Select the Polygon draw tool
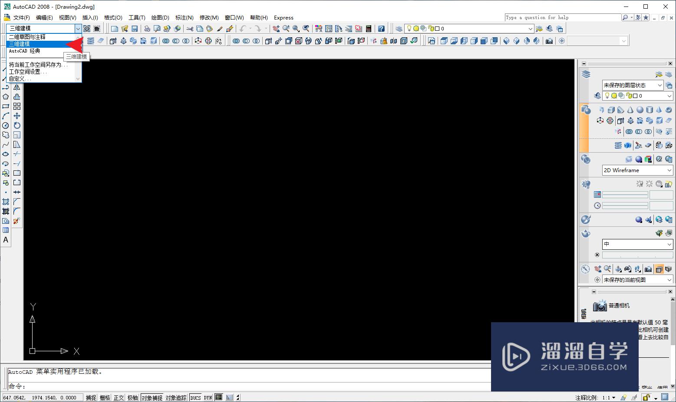 click(x=6, y=97)
